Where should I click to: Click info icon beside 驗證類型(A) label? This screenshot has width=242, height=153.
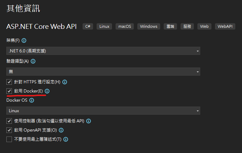click(33, 61)
